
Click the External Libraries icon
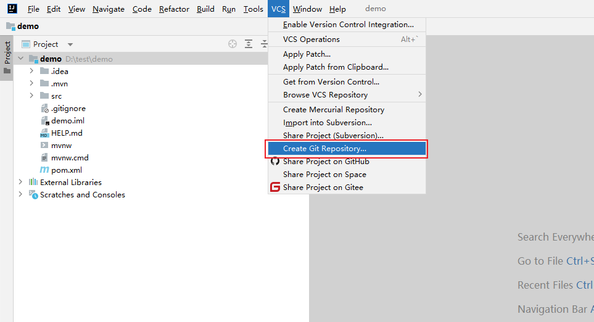33,183
